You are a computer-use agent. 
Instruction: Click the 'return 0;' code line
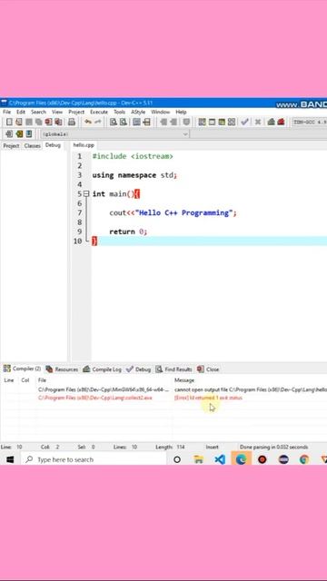[x=128, y=231]
